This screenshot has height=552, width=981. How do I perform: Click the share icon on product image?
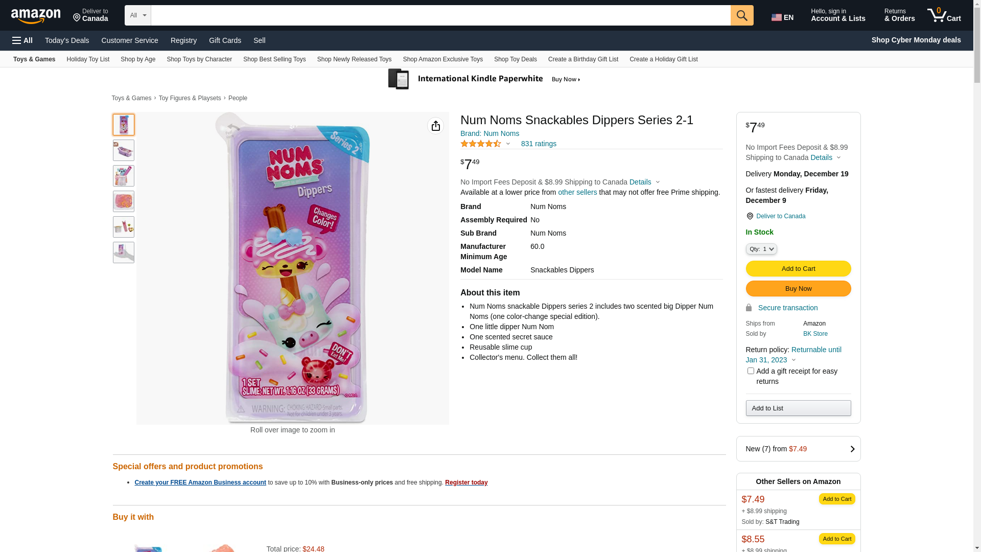point(435,126)
